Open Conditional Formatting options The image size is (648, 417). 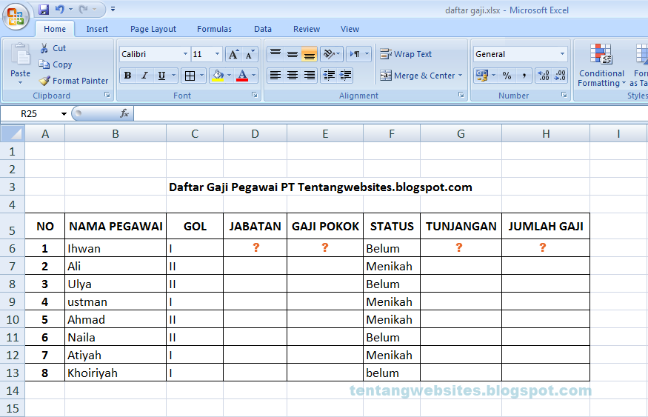[601, 65]
